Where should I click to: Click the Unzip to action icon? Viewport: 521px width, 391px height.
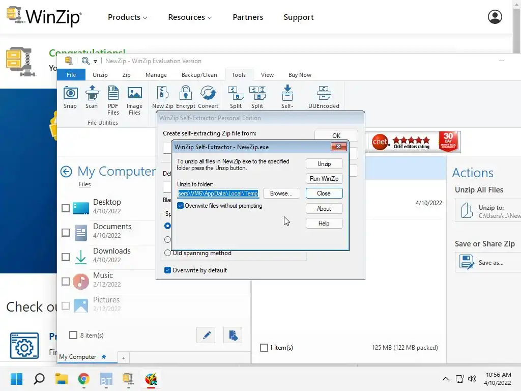point(467,210)
